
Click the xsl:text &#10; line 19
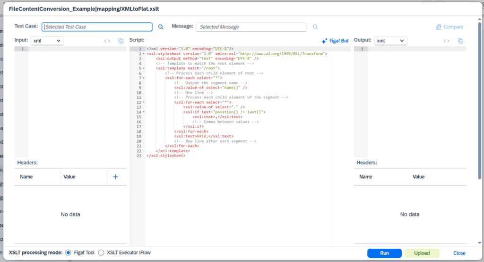coord(204,136)
